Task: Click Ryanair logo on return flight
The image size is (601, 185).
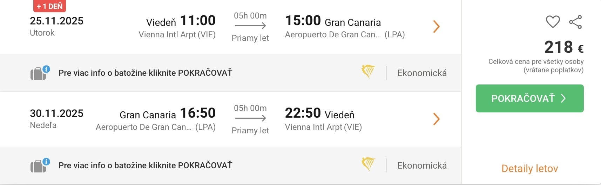Action: 368,164
